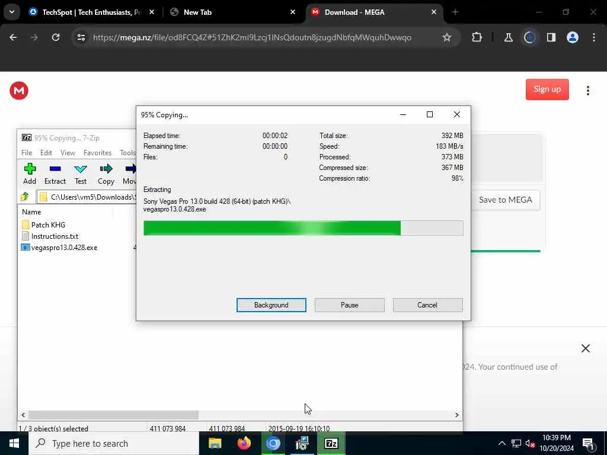Open the View menu in 7-Zip
The height and width of the screenshot is (455, 607).
pos(68,153)
